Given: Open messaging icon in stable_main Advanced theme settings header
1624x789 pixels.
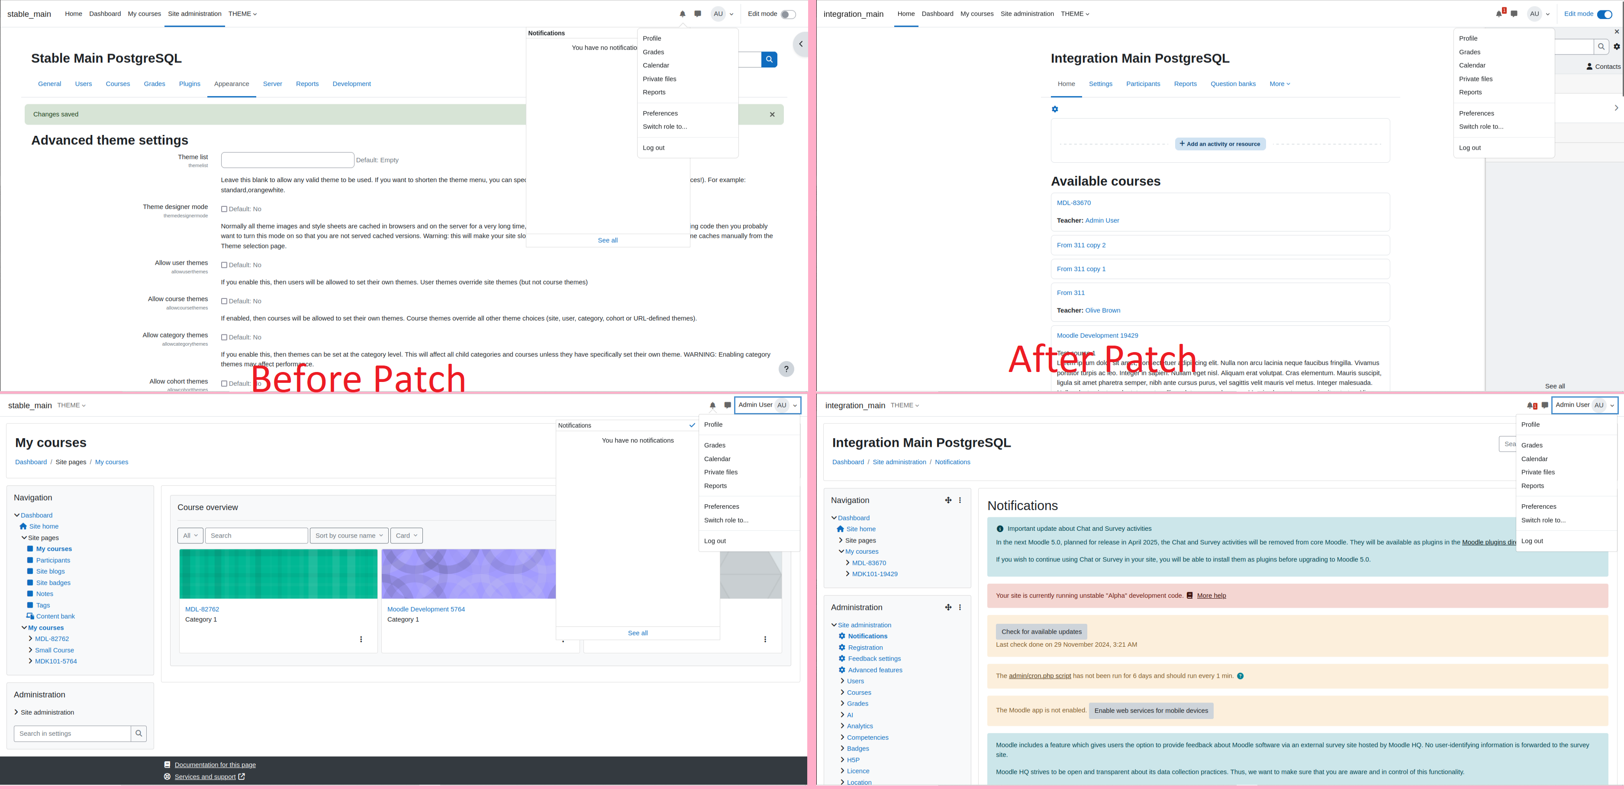Looking at the screenshot, I should pos(697,14).
